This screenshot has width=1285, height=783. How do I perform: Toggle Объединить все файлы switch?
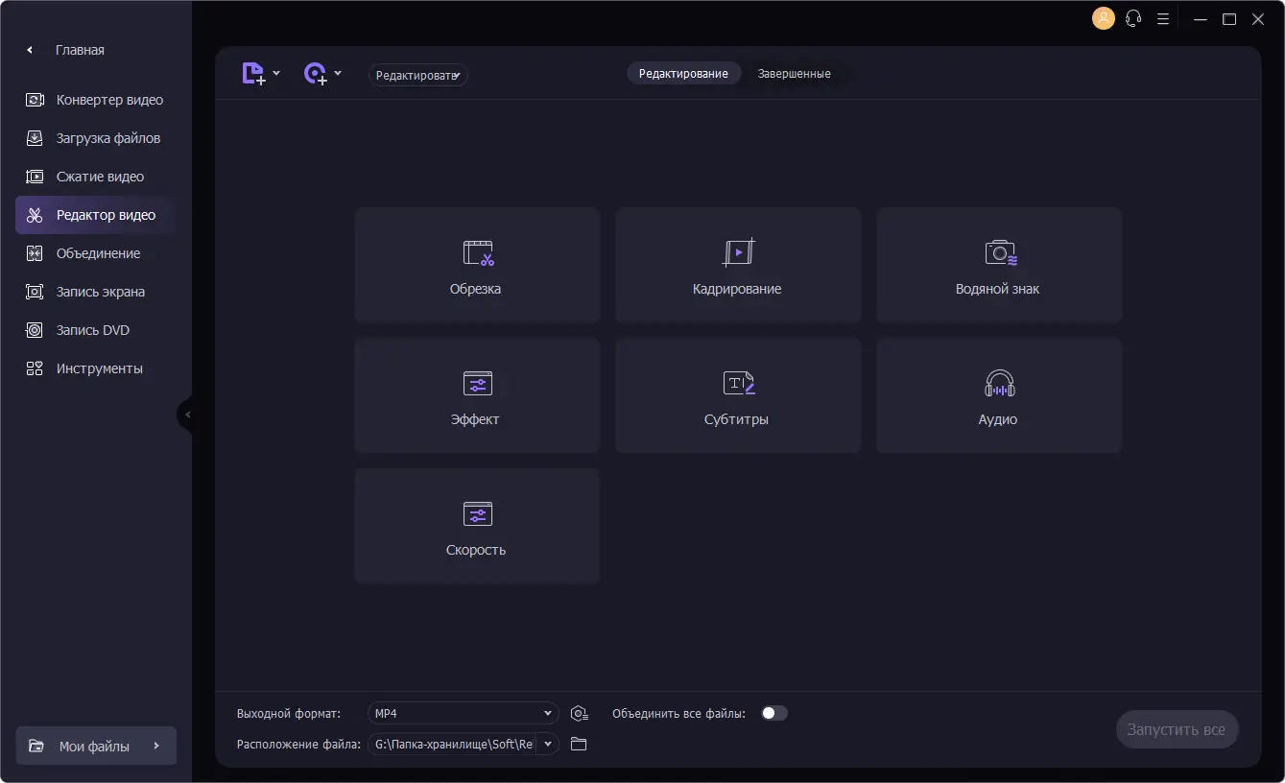coord(773,713)
